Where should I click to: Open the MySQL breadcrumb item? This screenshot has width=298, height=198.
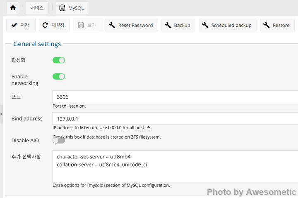point(72,8)
